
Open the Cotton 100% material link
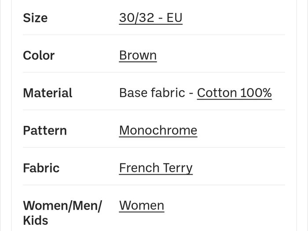pos(235,93)
